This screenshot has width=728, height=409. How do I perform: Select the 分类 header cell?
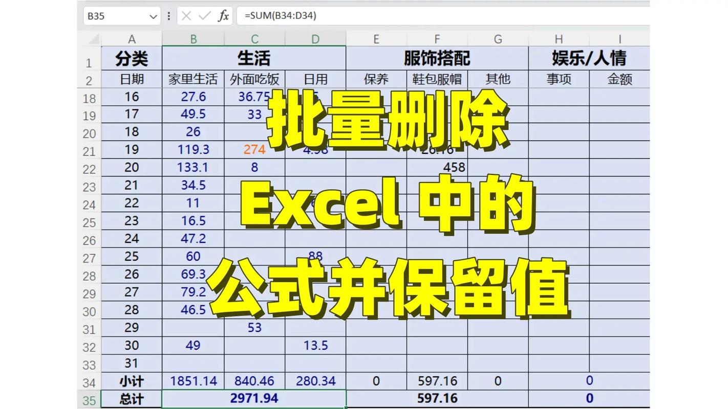(132, 58)
